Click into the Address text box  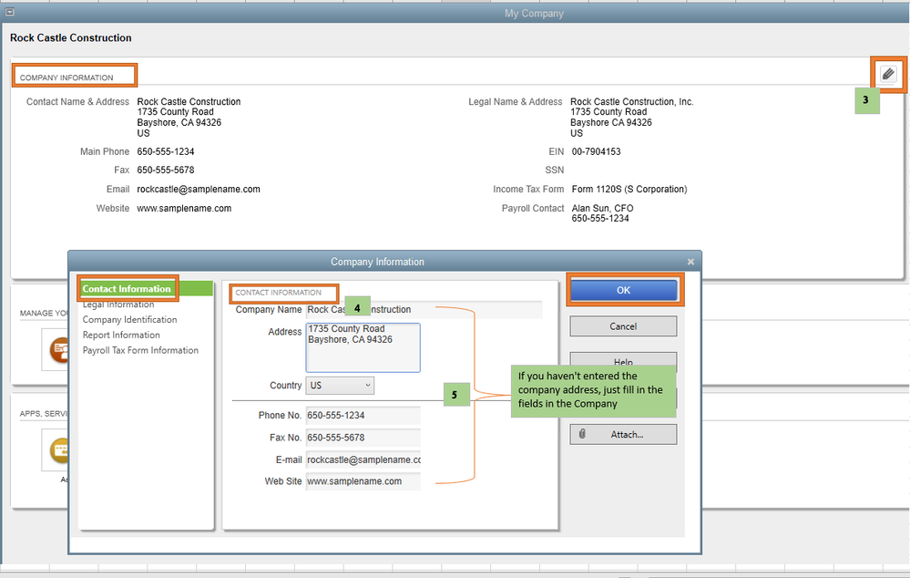(363, 347)
